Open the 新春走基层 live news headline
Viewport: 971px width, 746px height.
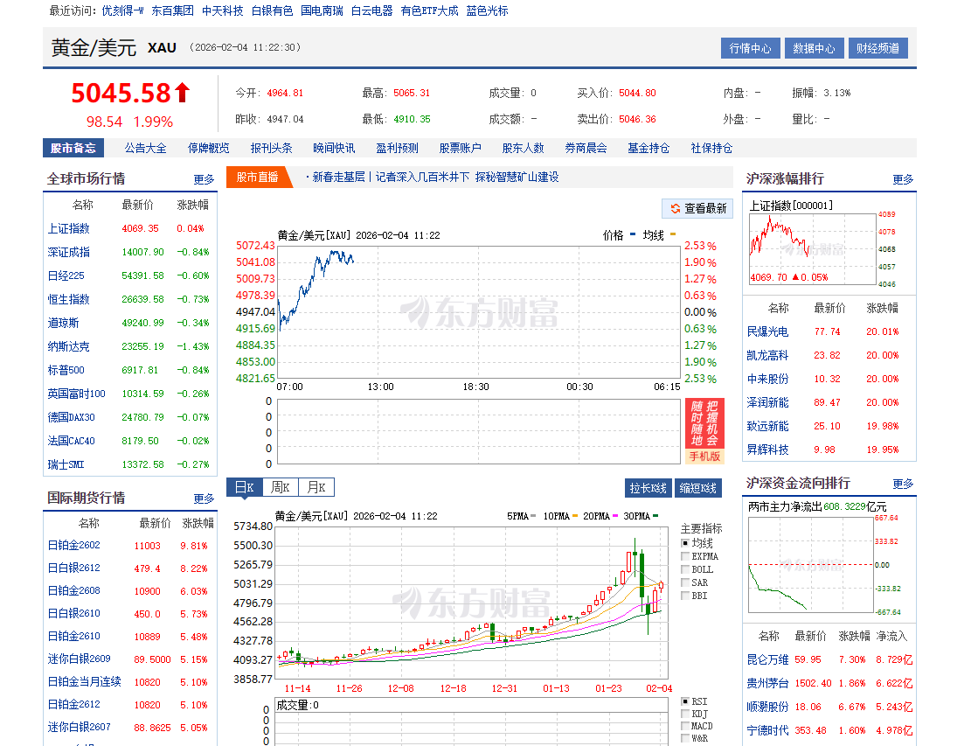435,178
